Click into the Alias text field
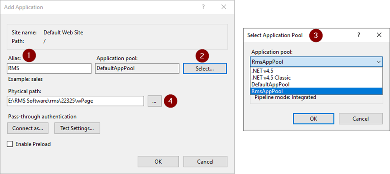Image resolution: width=390 pixels, height=174 pixels. tap(49, 68)
